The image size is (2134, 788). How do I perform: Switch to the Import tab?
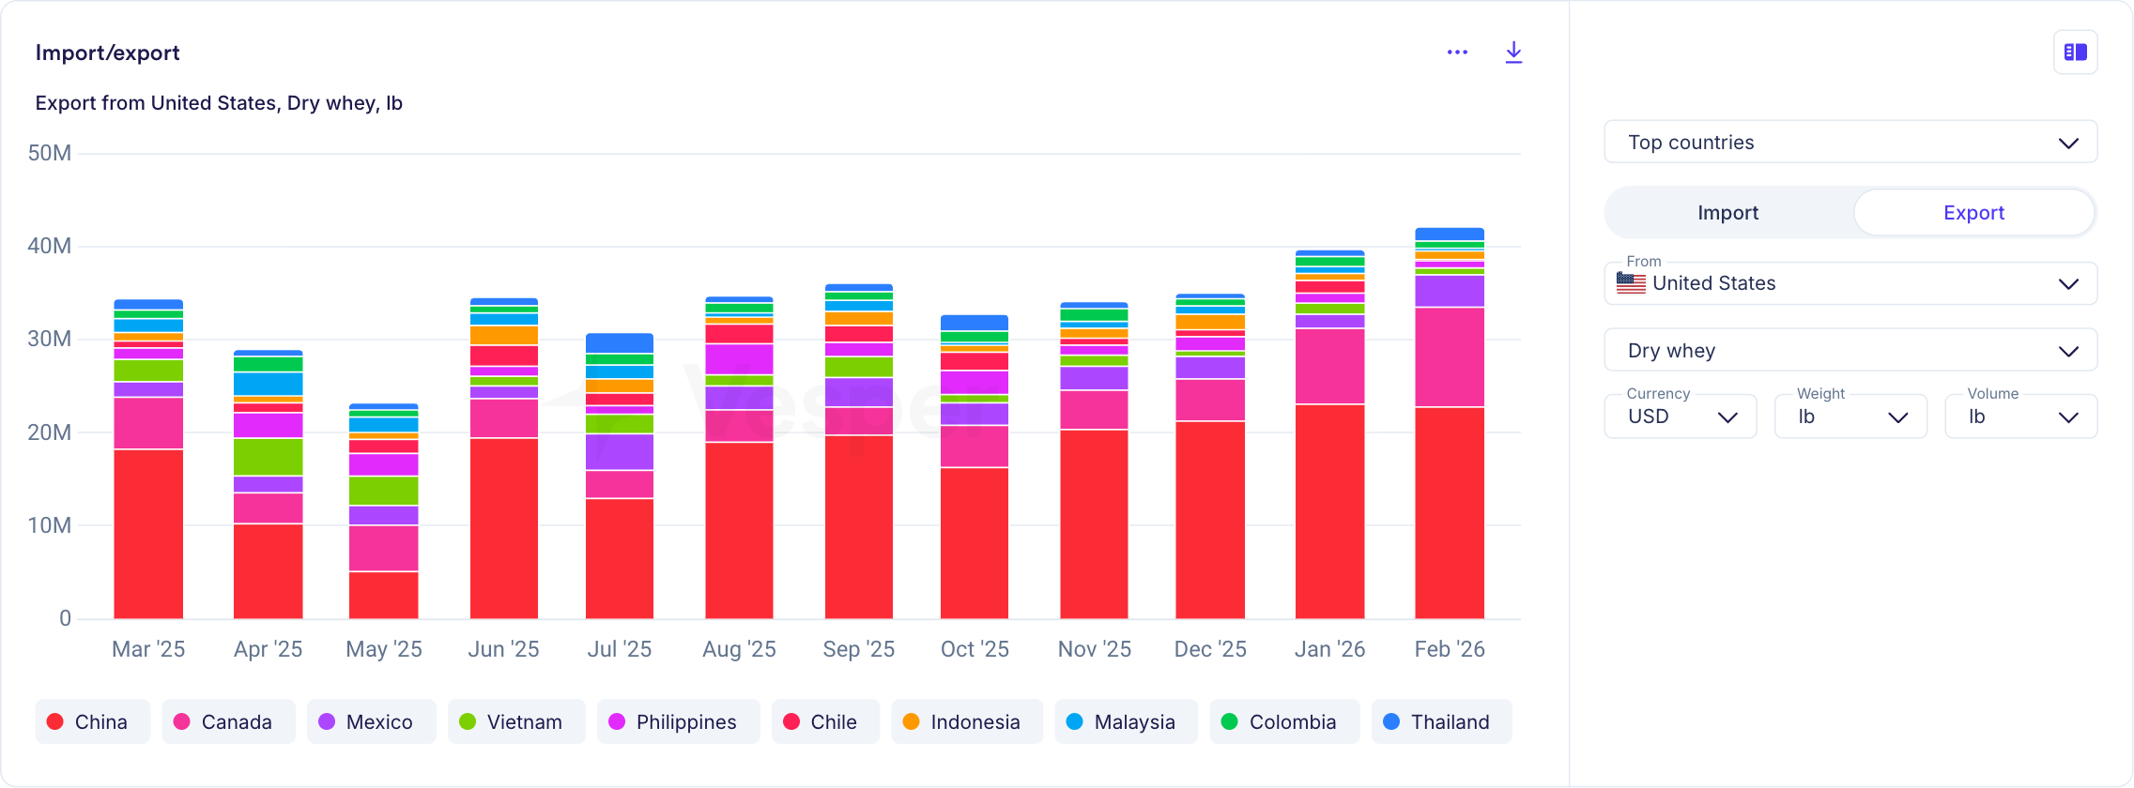pyautogui.click(x=1727, y=213)
